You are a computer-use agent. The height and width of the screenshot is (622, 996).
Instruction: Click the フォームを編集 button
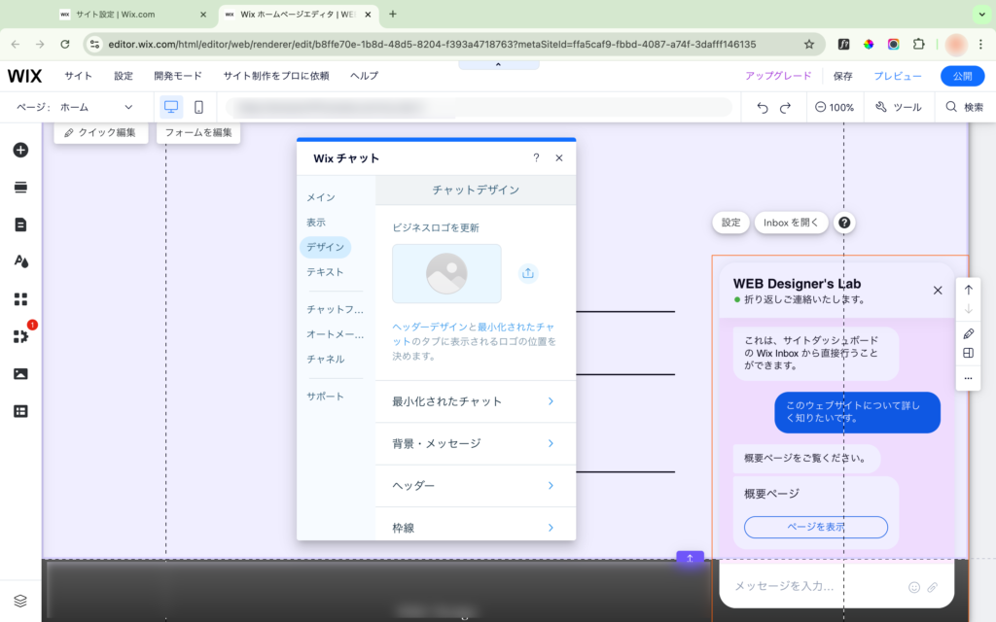[x=198, y=132]
